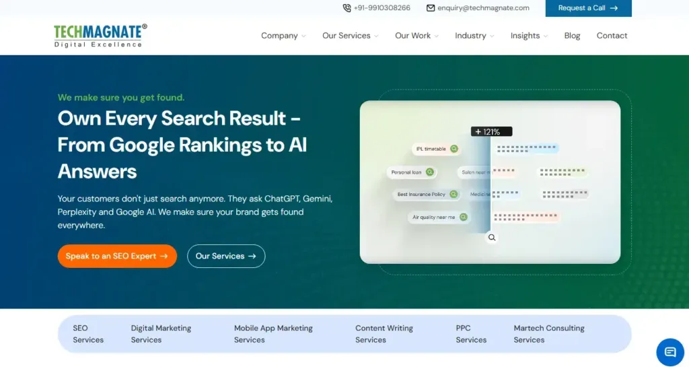The height and width of the screenshot is (371, 689).
Task: Click the arrow in Request a Call button
Action: click(x=614, y=8)
